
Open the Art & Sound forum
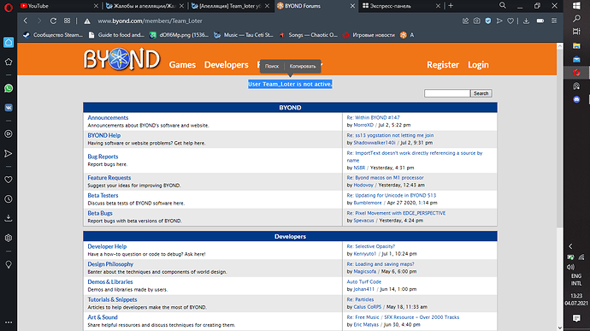[x=103, y=317]
